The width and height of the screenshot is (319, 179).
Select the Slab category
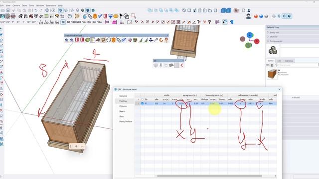click(122, 116)
